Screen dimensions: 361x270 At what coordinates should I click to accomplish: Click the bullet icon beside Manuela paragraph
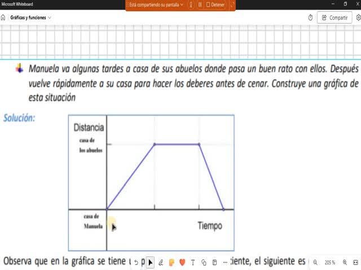point(19,68)
